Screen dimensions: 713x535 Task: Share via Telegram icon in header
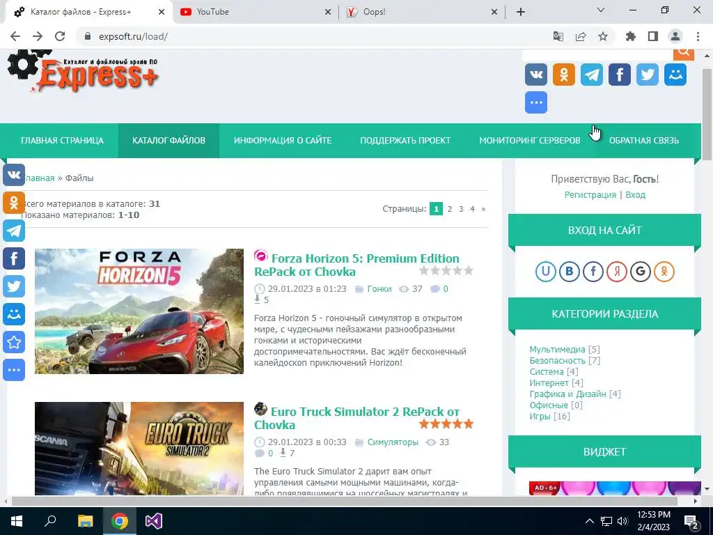592,75
